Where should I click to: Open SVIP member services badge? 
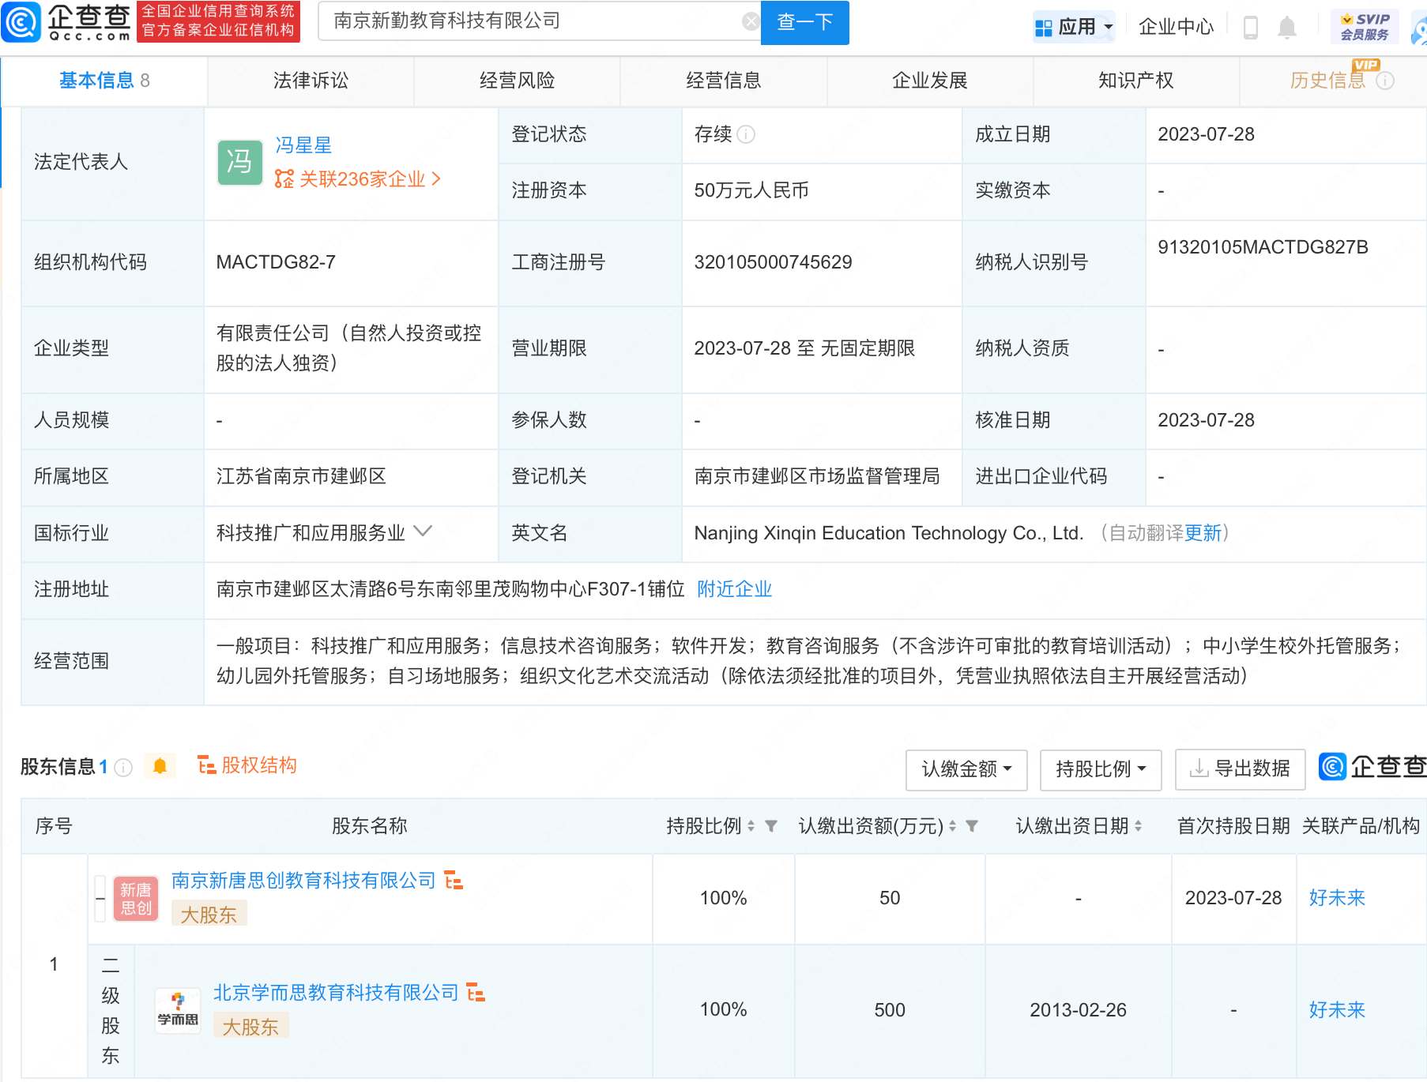[1365, 27]
